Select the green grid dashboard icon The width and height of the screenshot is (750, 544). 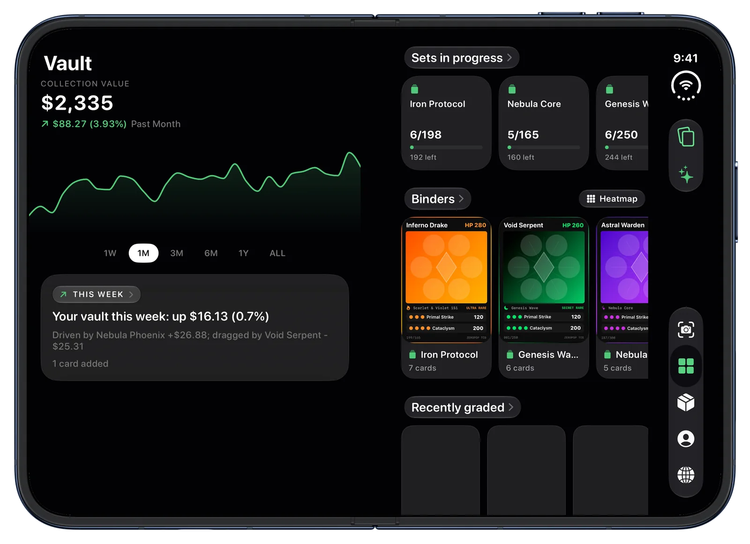[x=686, y=366]
